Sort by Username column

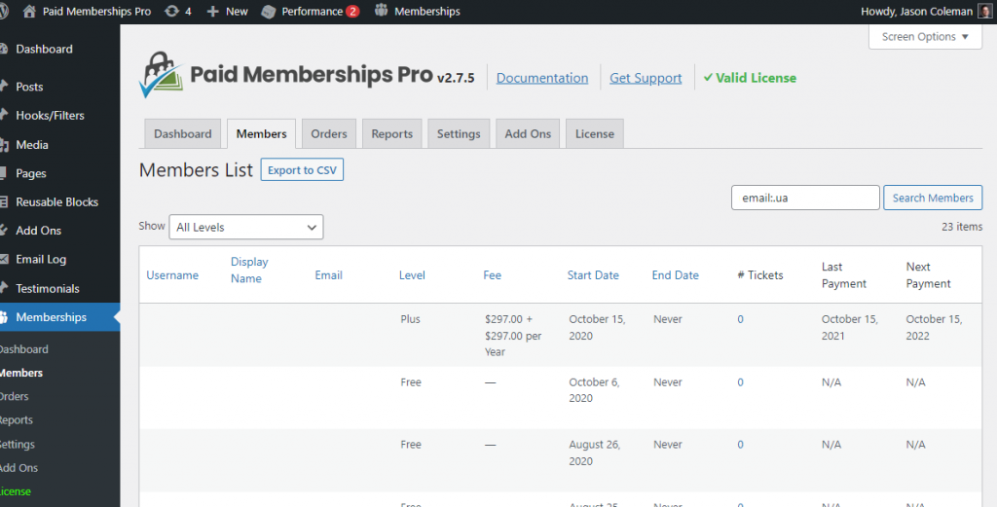click(x=172, y=275)
